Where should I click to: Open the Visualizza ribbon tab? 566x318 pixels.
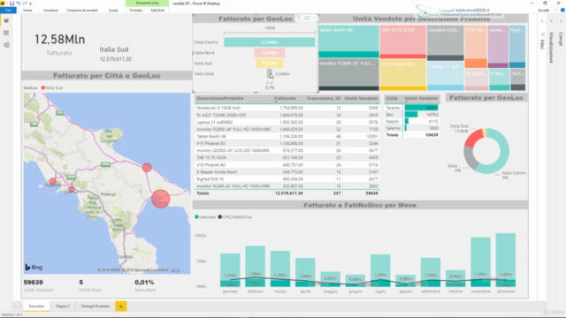coord(50,10)
